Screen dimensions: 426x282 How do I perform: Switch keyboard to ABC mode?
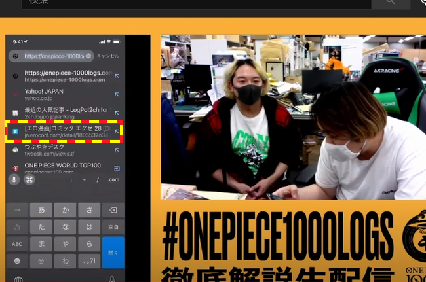point(17,244)
